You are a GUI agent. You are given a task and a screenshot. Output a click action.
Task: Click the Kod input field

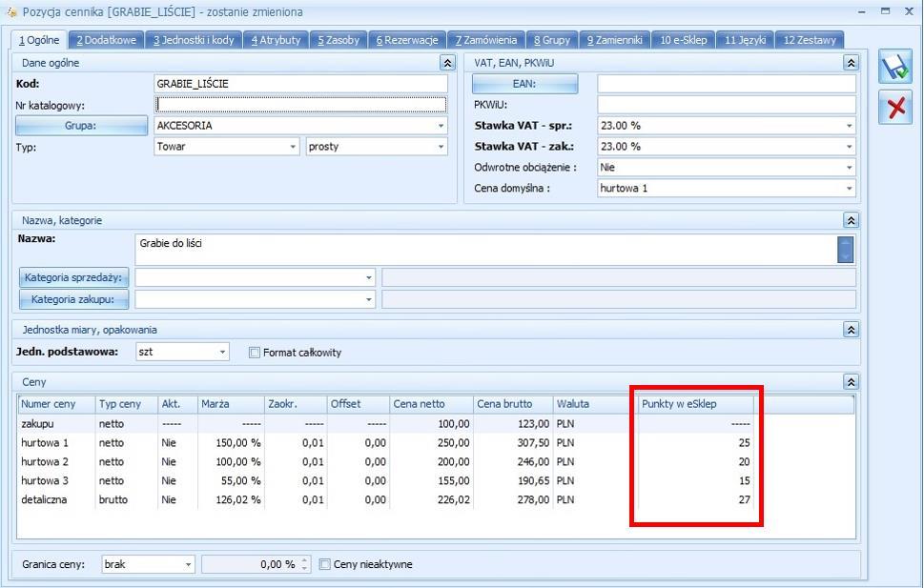pyautogui.click(x=300, y=84)
